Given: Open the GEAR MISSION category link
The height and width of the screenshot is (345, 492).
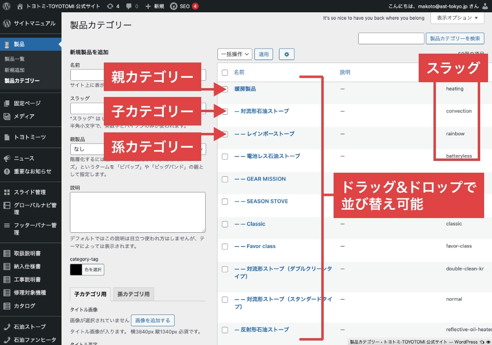Looking at the screenshot, I should 260,179.
